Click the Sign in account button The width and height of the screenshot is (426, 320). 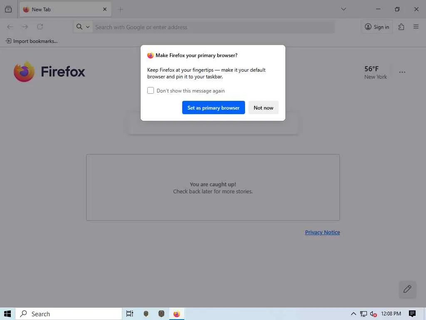tap(376, 27)
